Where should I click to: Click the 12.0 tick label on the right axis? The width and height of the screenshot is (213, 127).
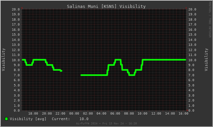pos(192,50)
